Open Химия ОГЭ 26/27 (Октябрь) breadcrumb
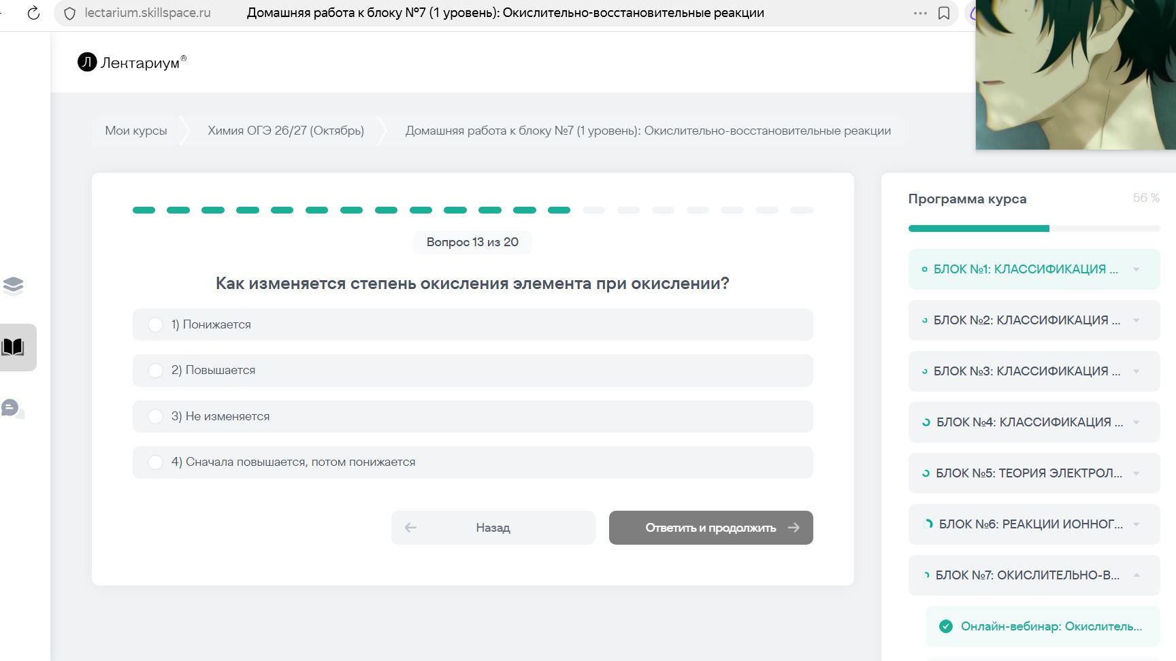Viewport: 1176px width, 661px height. pos(286,131)
